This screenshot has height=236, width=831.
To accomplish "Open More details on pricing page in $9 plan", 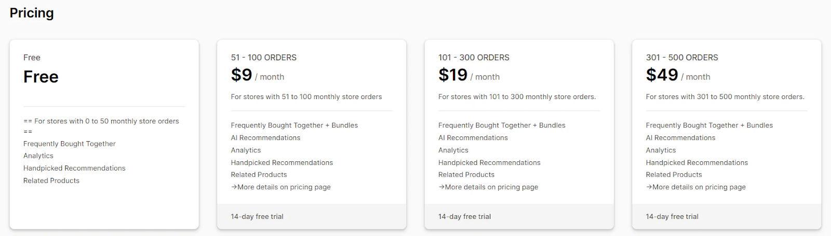I will tap(281, 187).
